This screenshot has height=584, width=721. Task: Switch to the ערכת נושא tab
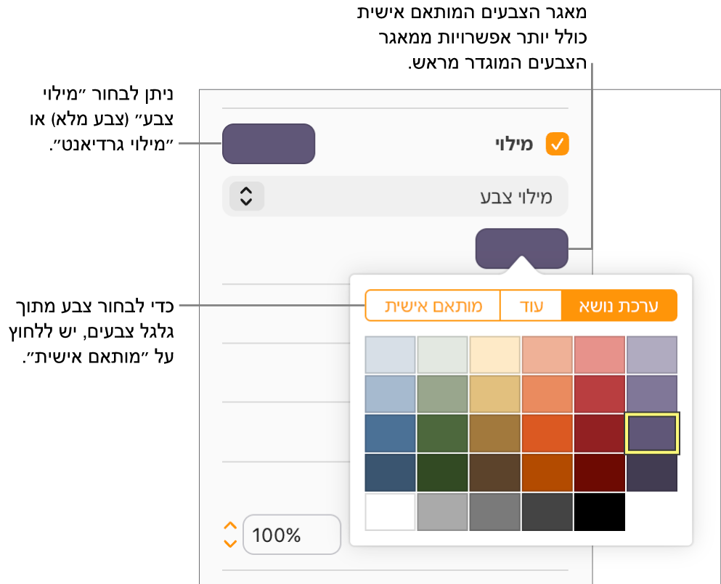619,306
